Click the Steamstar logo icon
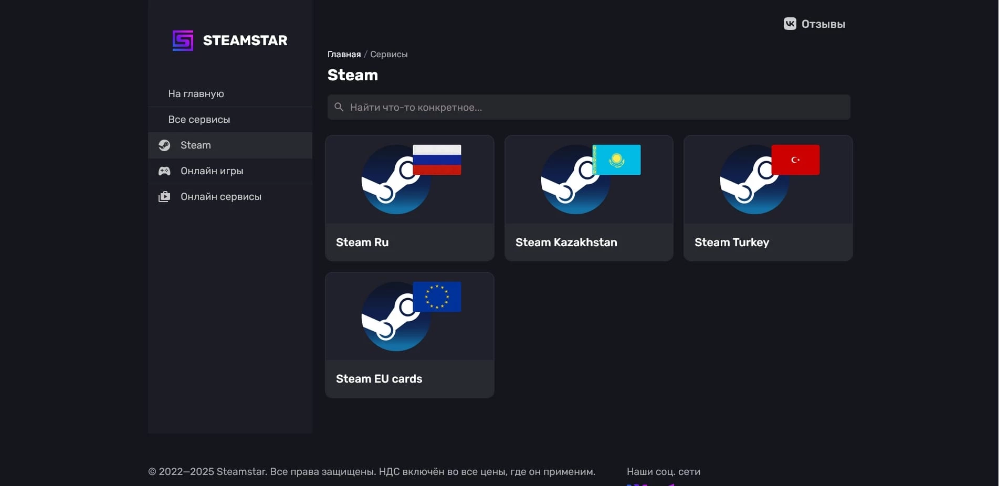The width and height of the screenshot is (999, 486). [x=182, y=40]
